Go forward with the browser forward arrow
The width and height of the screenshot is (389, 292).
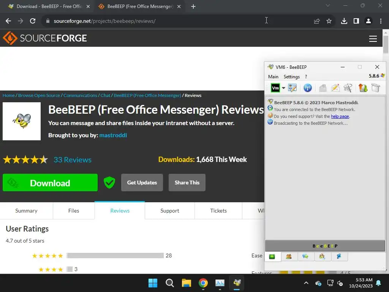point(21,21)
